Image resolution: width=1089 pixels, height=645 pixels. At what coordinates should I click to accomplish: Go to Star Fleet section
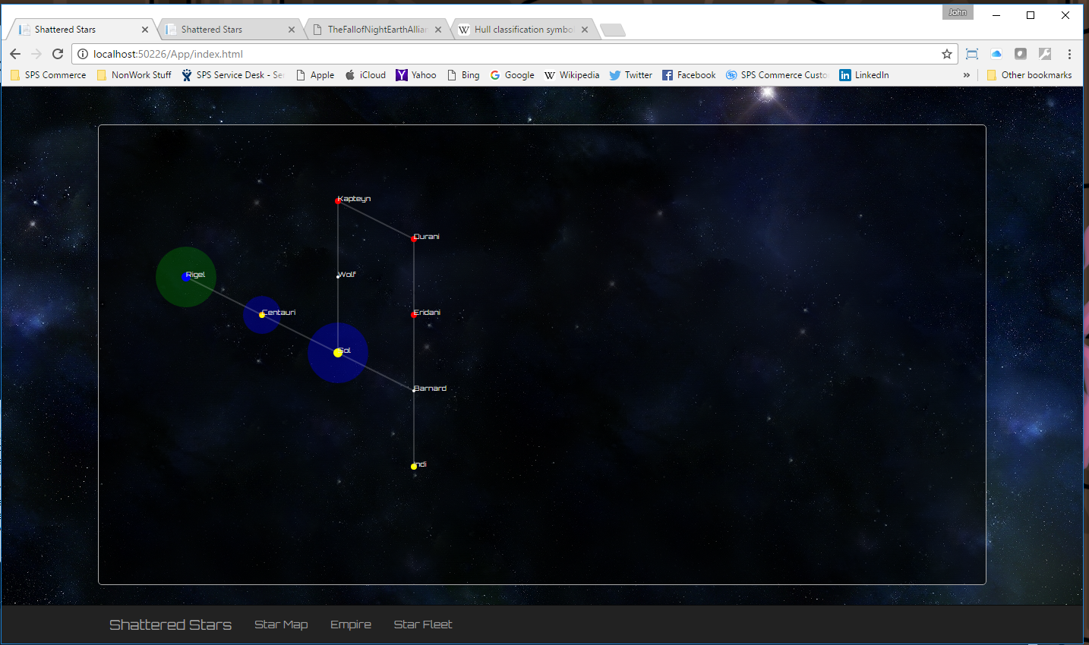(x=423, y=625)
